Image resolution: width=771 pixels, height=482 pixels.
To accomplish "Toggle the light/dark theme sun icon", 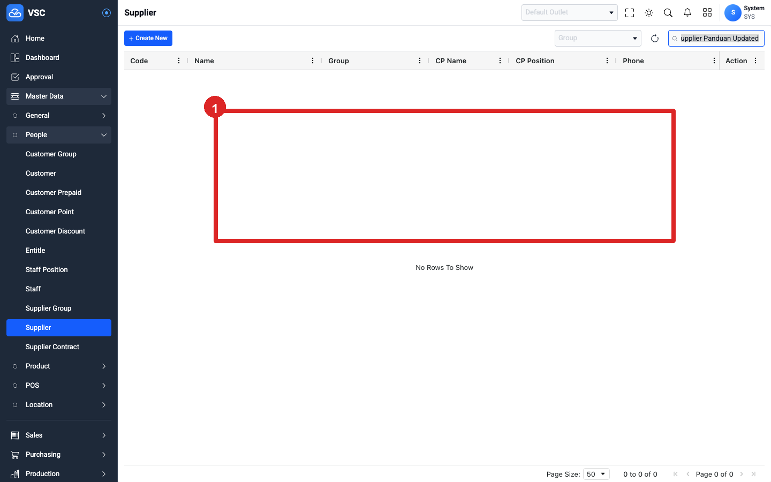I will tap(649, 13).
